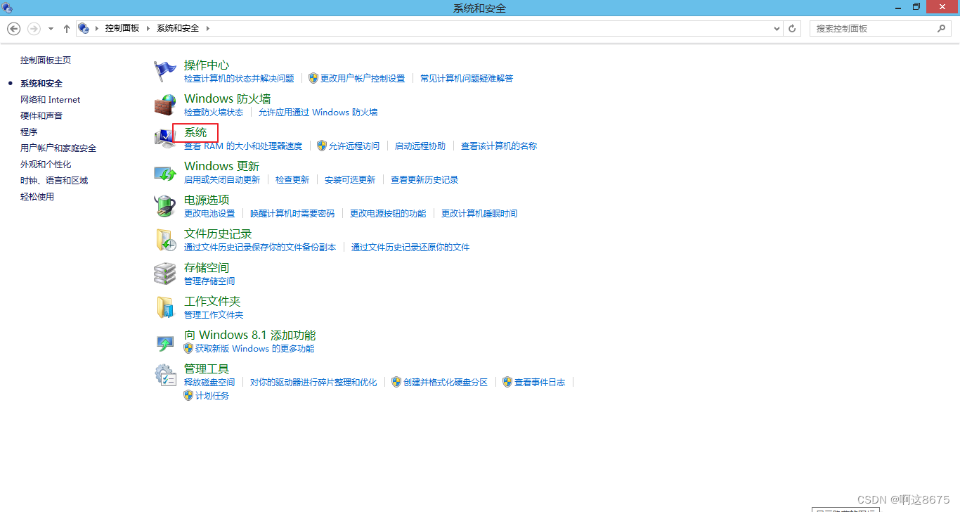This screenshot has height=512, width=960.
Task: Click the Storage Spaces drives icon
Action: 165,274
